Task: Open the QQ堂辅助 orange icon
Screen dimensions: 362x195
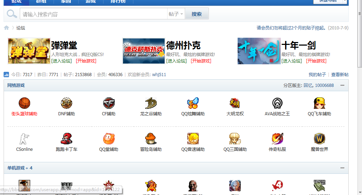Action: point(109,139)
